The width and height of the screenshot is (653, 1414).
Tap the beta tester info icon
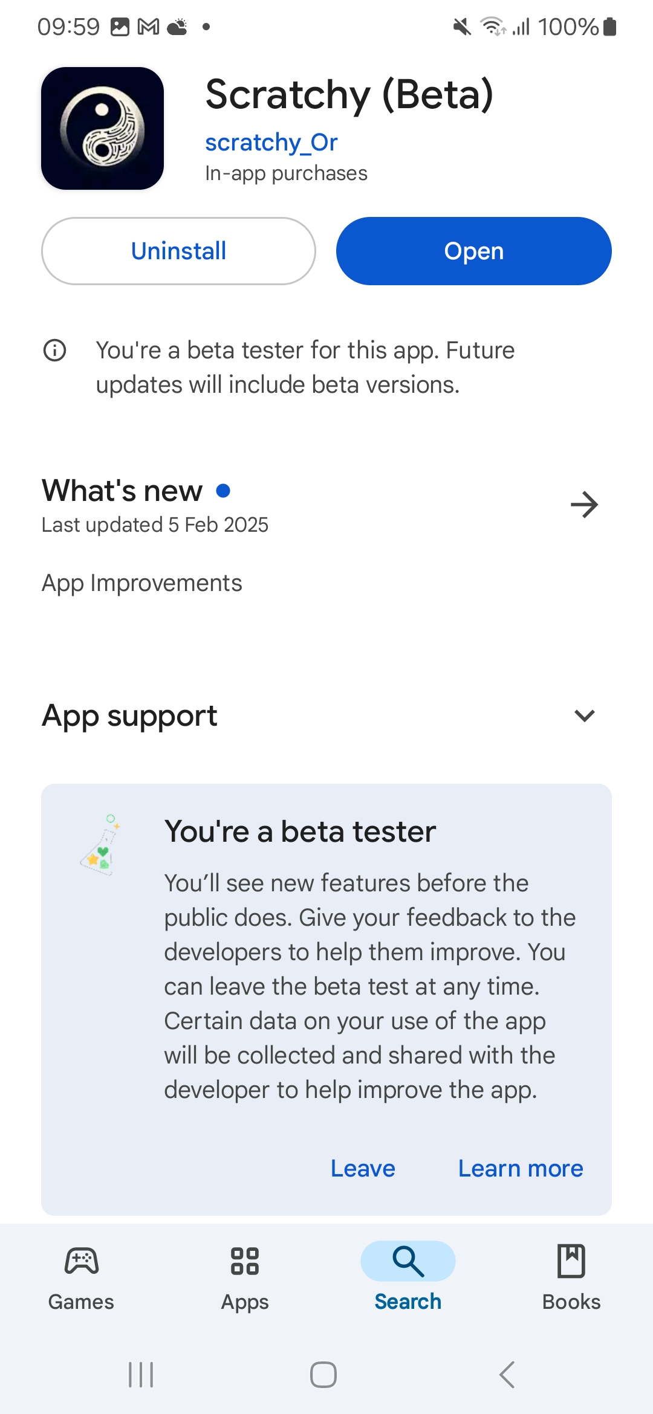coord(54,350)
